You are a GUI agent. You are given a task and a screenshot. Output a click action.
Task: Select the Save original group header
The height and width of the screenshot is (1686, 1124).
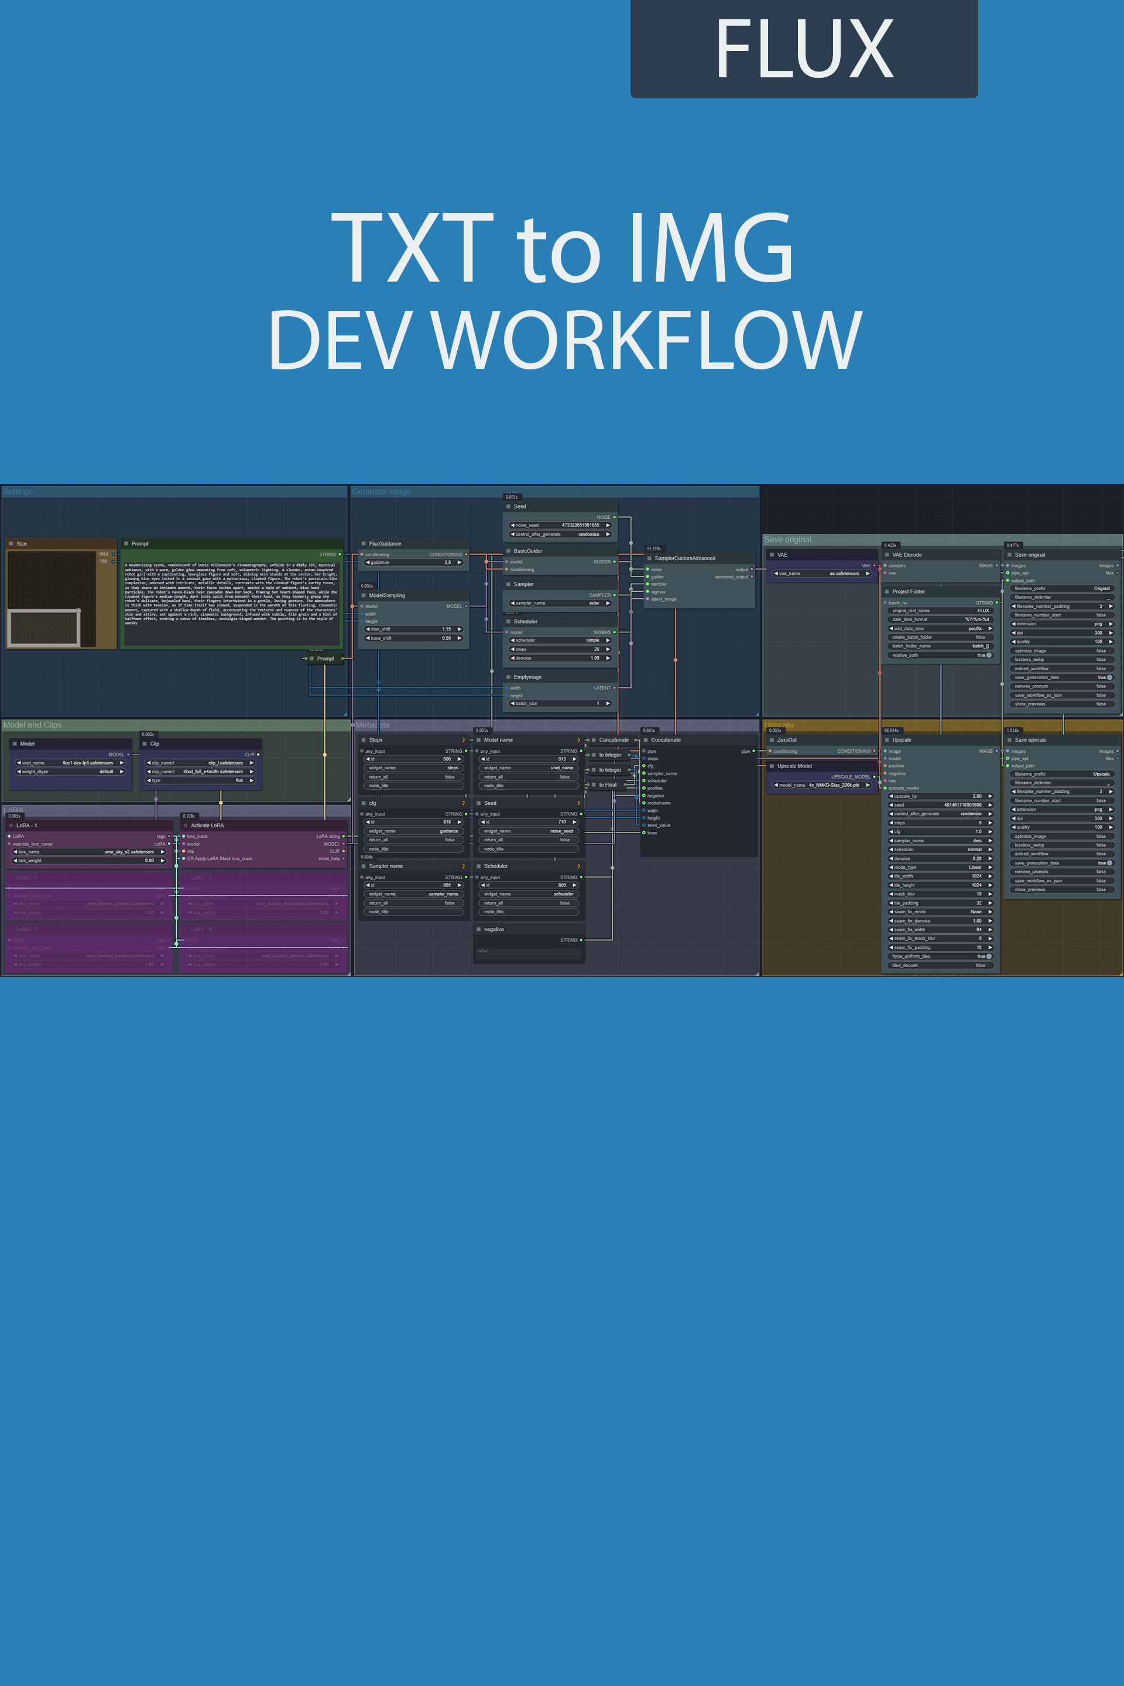click(787, 540)
